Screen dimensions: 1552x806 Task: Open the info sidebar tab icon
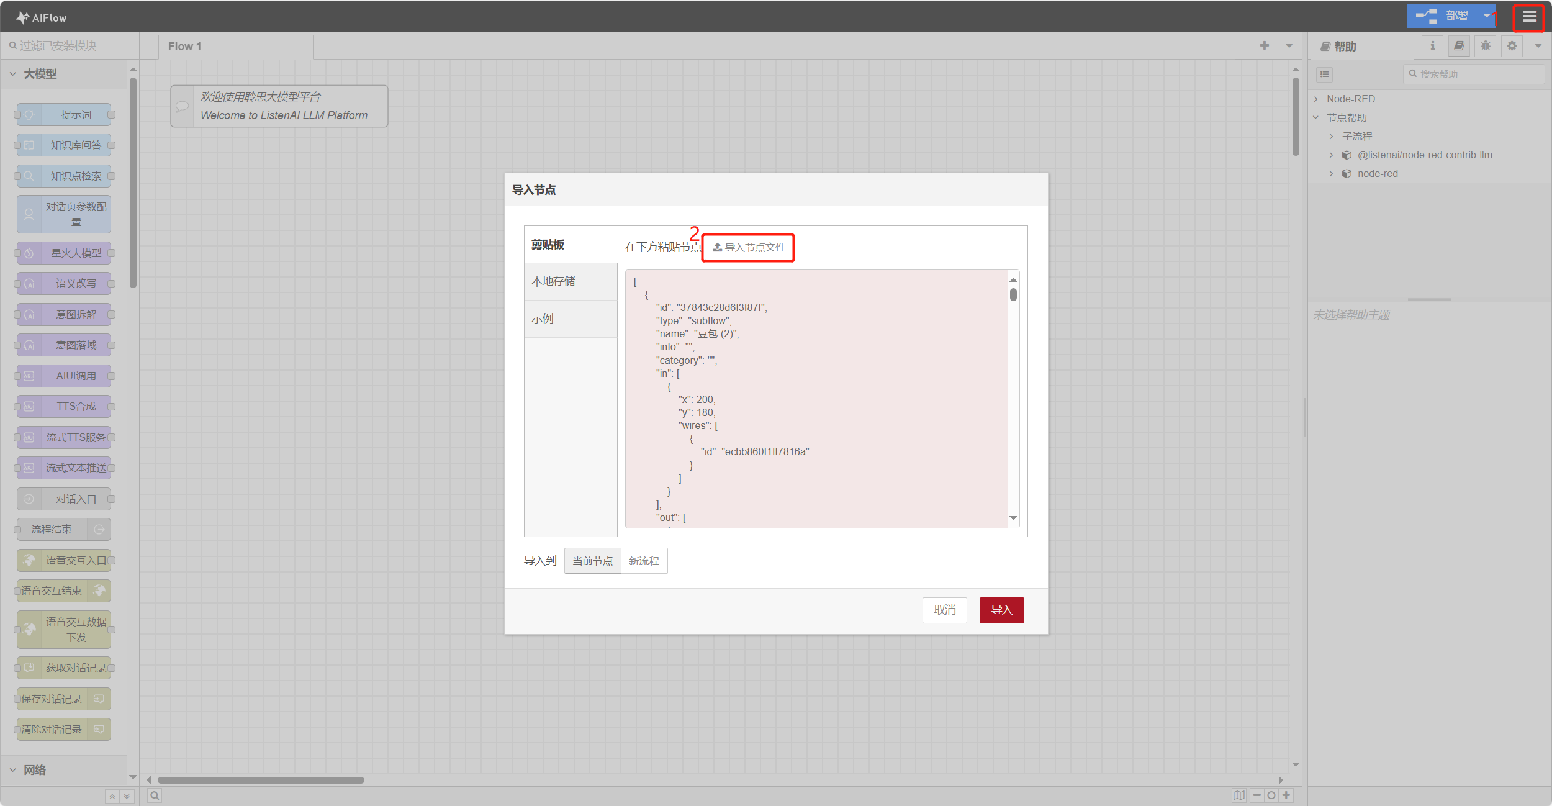[1433, 46]
